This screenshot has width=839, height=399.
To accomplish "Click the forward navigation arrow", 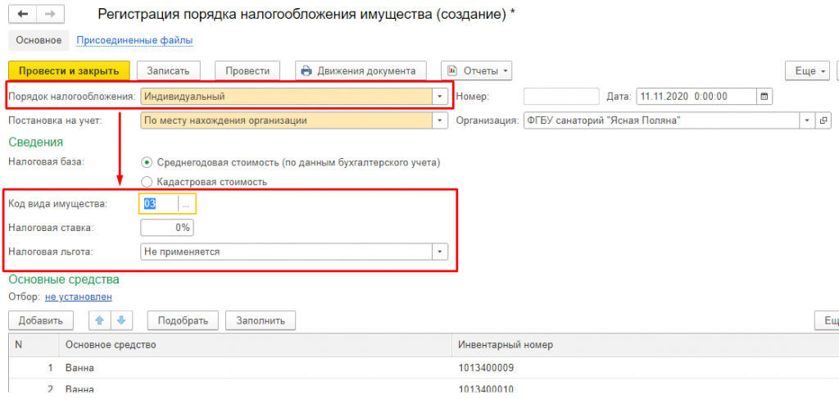I will [49, 15].
